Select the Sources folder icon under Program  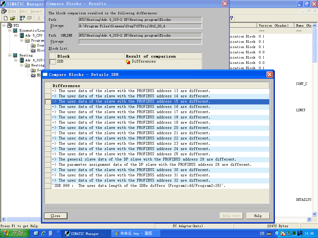tap(33, 45)
